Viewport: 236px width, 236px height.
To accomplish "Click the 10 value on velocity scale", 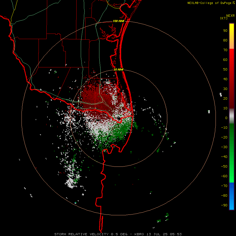I will tap(225, 108).
